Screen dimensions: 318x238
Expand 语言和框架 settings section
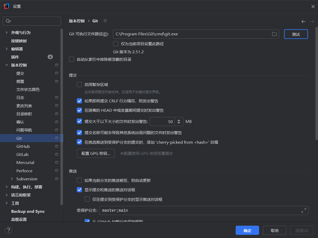pyautogui.click(x=7, y=195)
